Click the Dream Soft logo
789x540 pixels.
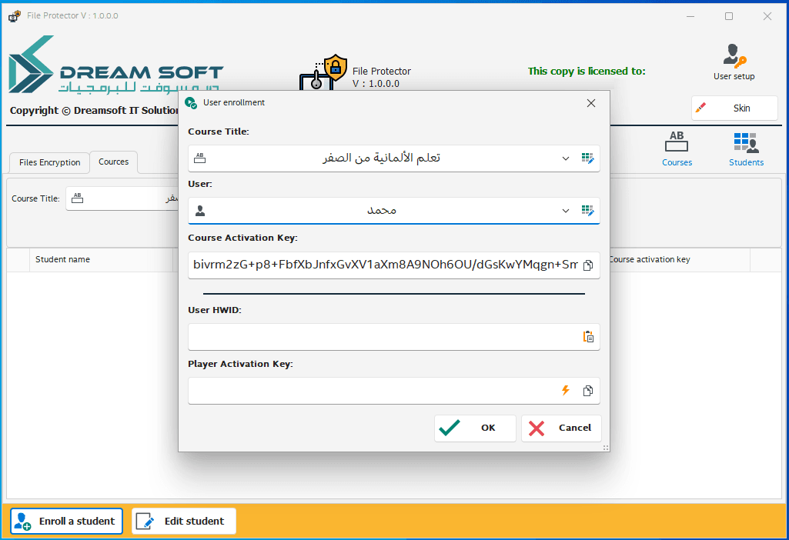click(115, 65)
